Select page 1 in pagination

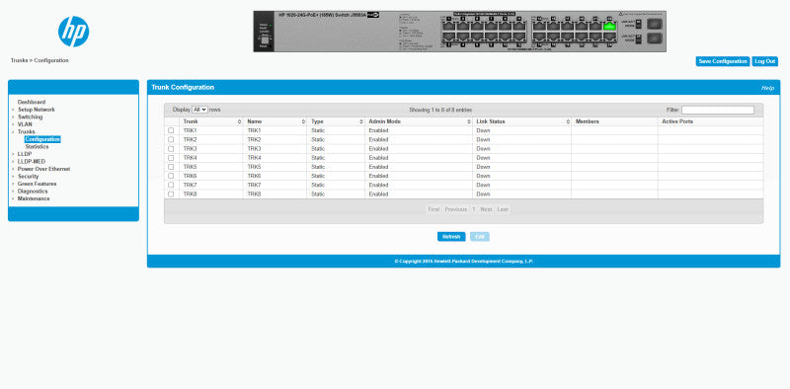tap(474, 209)
